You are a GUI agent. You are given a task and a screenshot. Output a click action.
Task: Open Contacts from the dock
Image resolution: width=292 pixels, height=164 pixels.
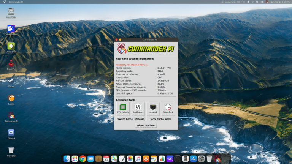98,159
